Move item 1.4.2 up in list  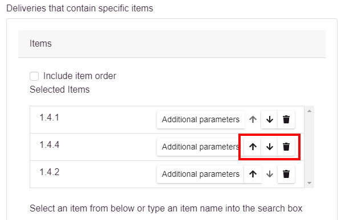253,174
